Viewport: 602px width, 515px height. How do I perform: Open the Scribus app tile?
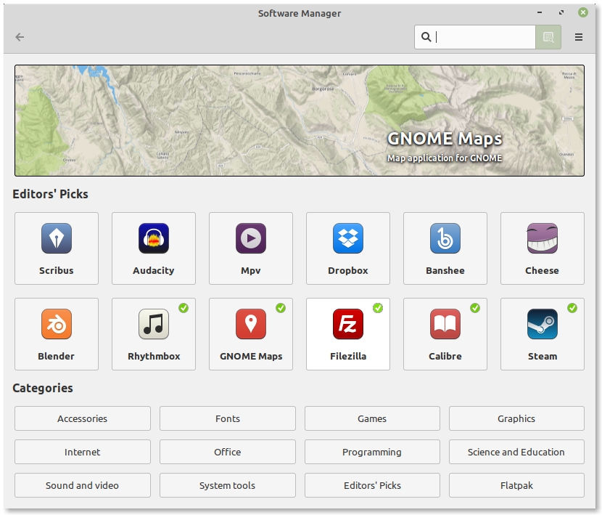(57, 248)
